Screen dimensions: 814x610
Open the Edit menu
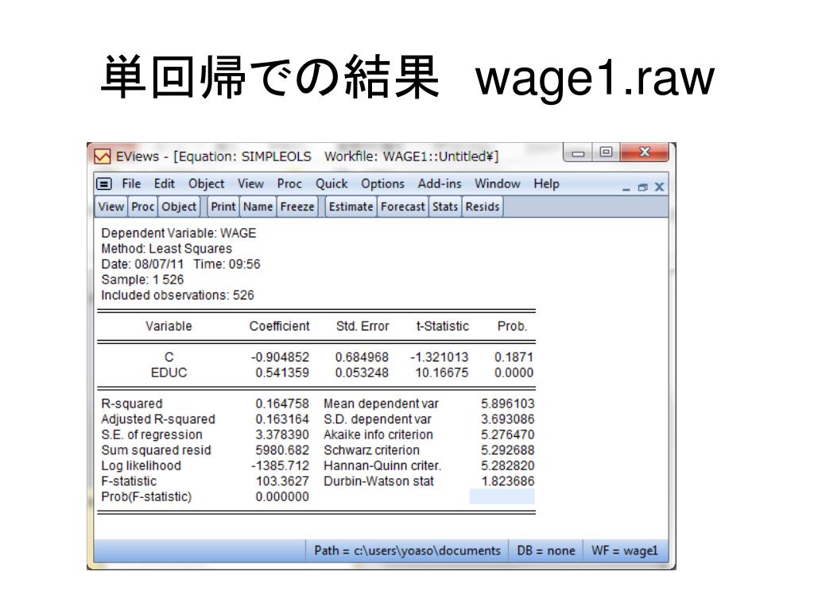(x=164, y=183)
